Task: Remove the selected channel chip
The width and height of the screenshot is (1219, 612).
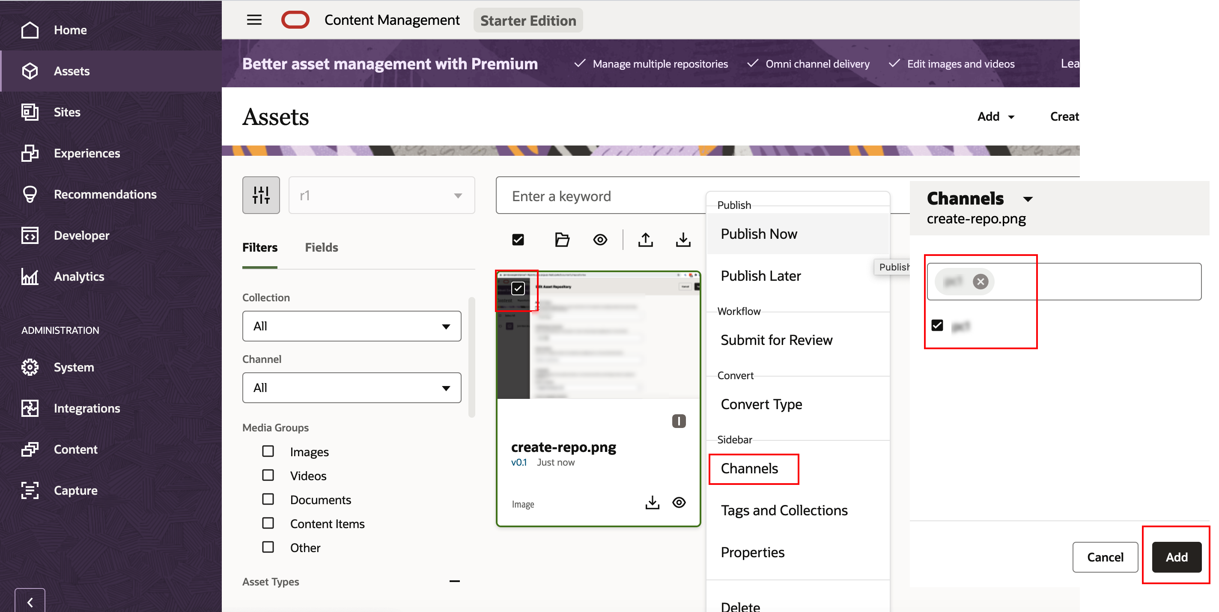Action: pos(980,282)
